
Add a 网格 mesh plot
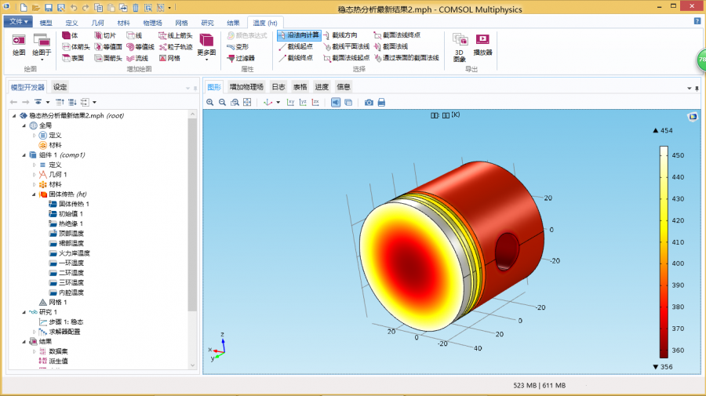[x=169, y=58]
